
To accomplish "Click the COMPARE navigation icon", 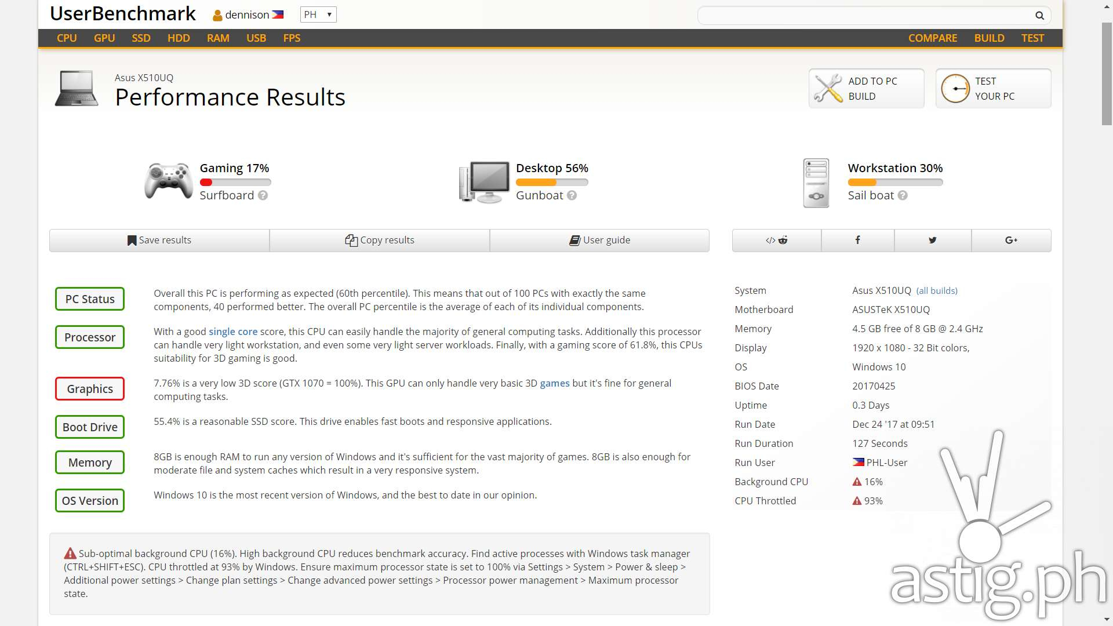I will tap(933, 38).
